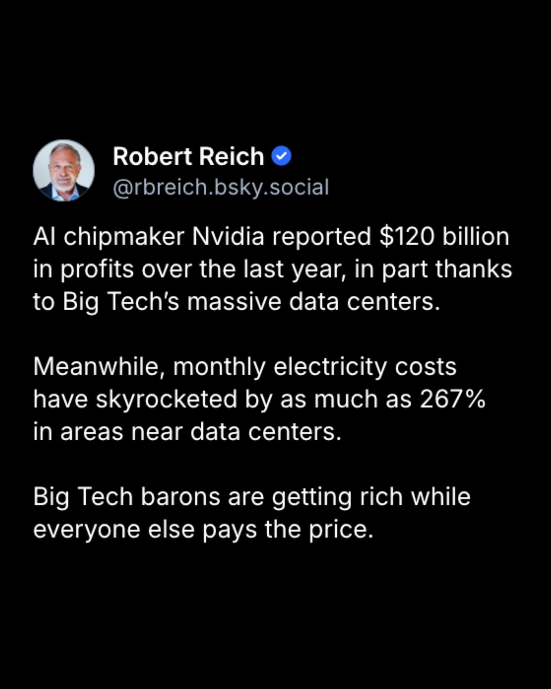Select the "$120 billion" figure

pos(444,236)
